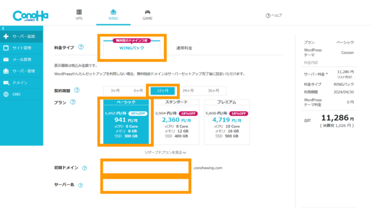Select the 36ヶ月 contract period

(x=213, y=91)
